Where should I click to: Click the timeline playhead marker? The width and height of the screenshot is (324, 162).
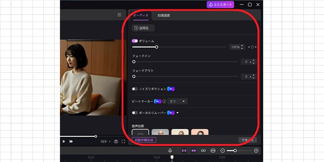pos(172,157)
